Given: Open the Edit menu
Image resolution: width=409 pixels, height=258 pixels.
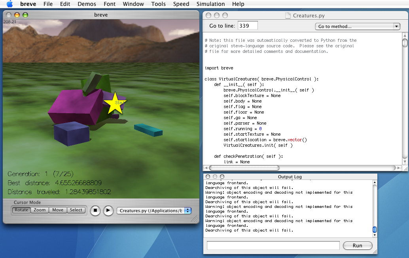Looking at the screenshot, I should (x=65, y=4).
